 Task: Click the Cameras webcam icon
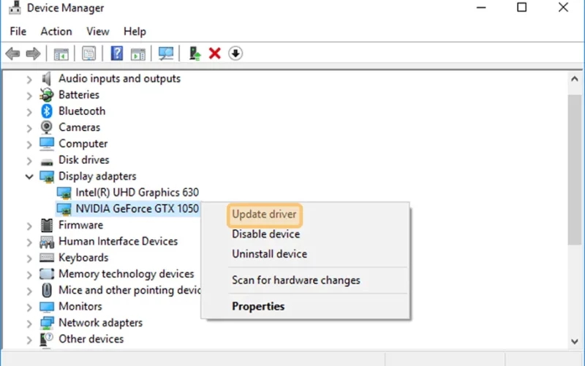47,127
